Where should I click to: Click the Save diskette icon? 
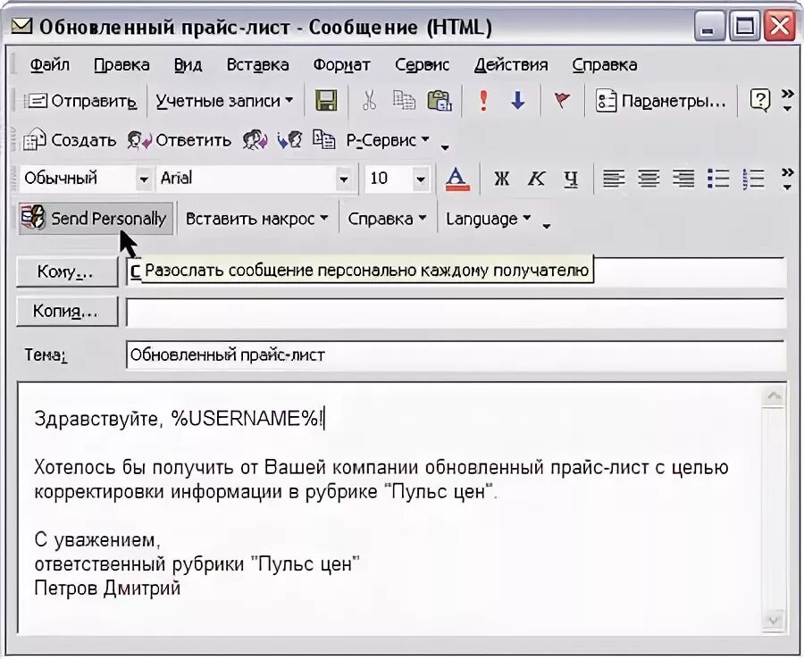(x=326, y=100)
